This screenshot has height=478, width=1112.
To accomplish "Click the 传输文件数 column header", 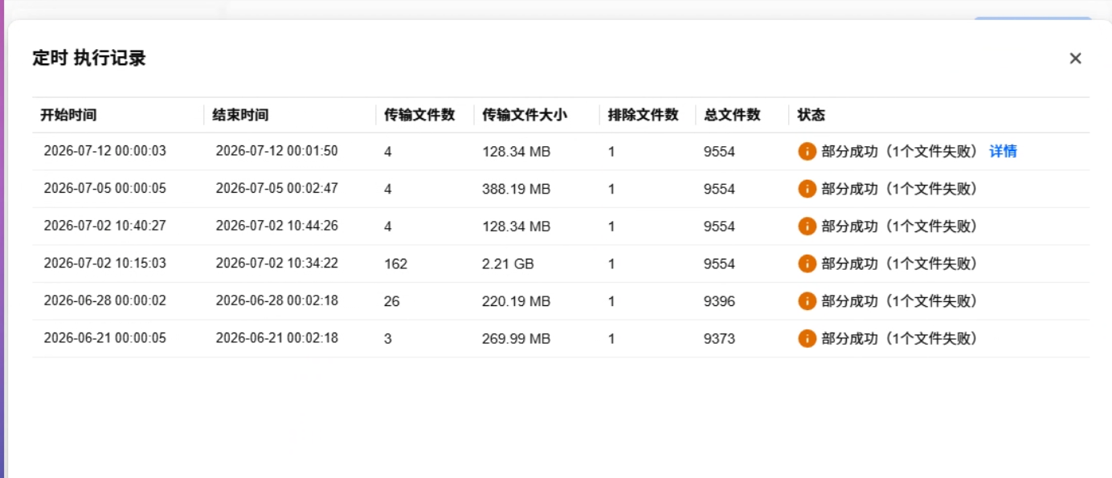I will point(419,115).
